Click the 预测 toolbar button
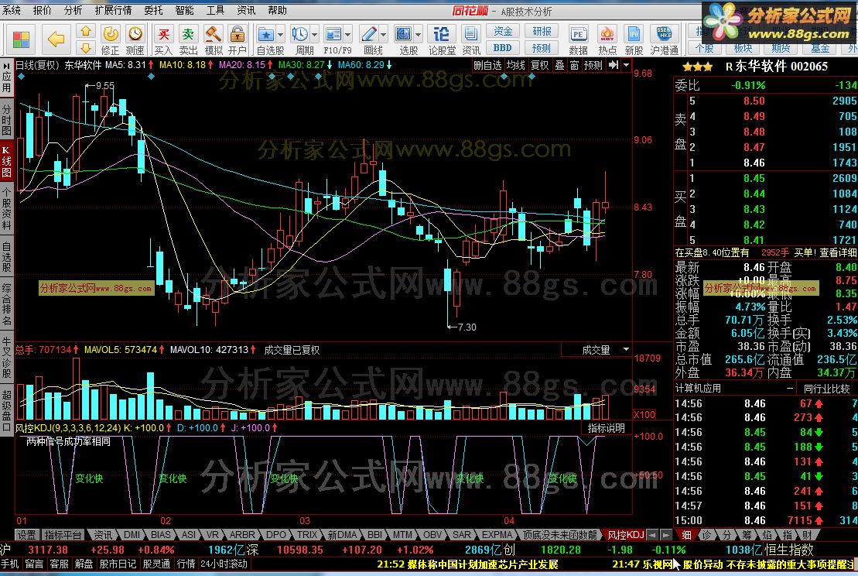The height and width of the screenshot is (576, 858). click(542, 48)
